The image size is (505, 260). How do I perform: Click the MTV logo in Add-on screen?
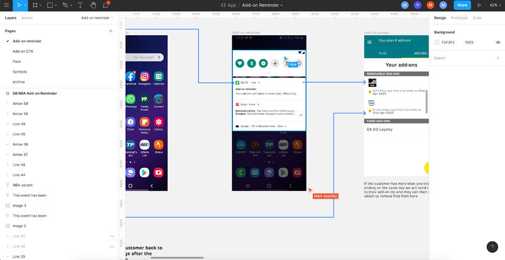click(x=372, y=83)
